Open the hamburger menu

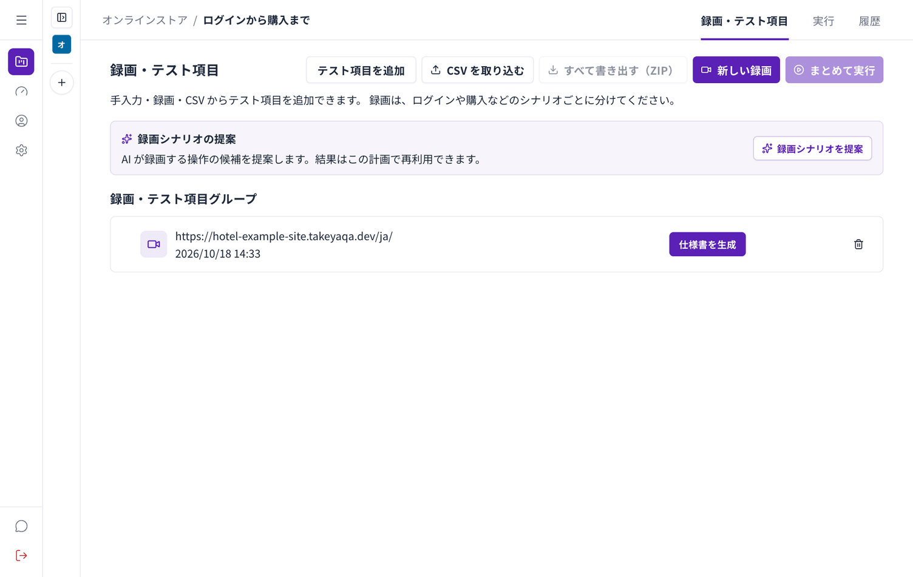(21, 21)
